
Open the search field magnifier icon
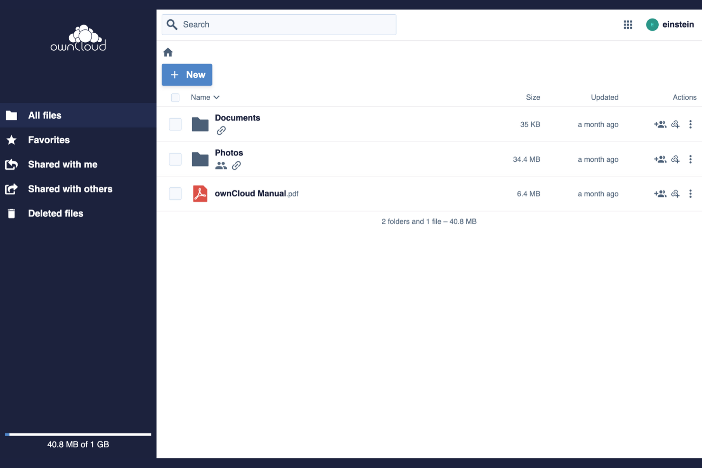pos(172,24)
